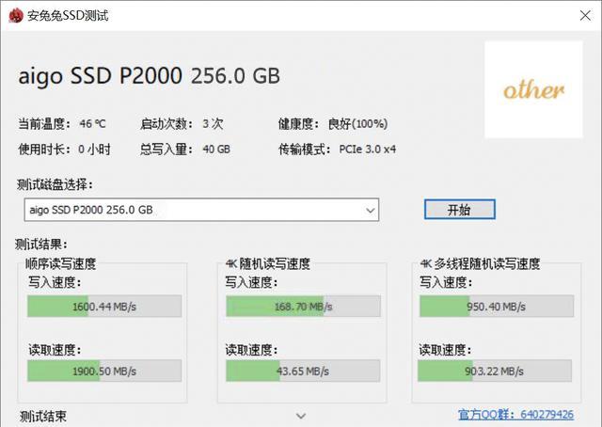Close the 安兔兔SSD测试 window
This screenshot has width=602, height=427.
[585, 15]
